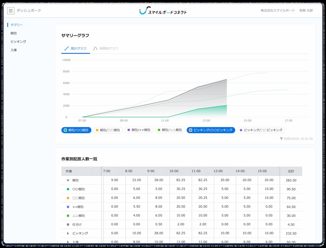326x248 pixels.
Task: Click purple swatch on 梱包/××梱包 chip
Action: tap(129, 130)
